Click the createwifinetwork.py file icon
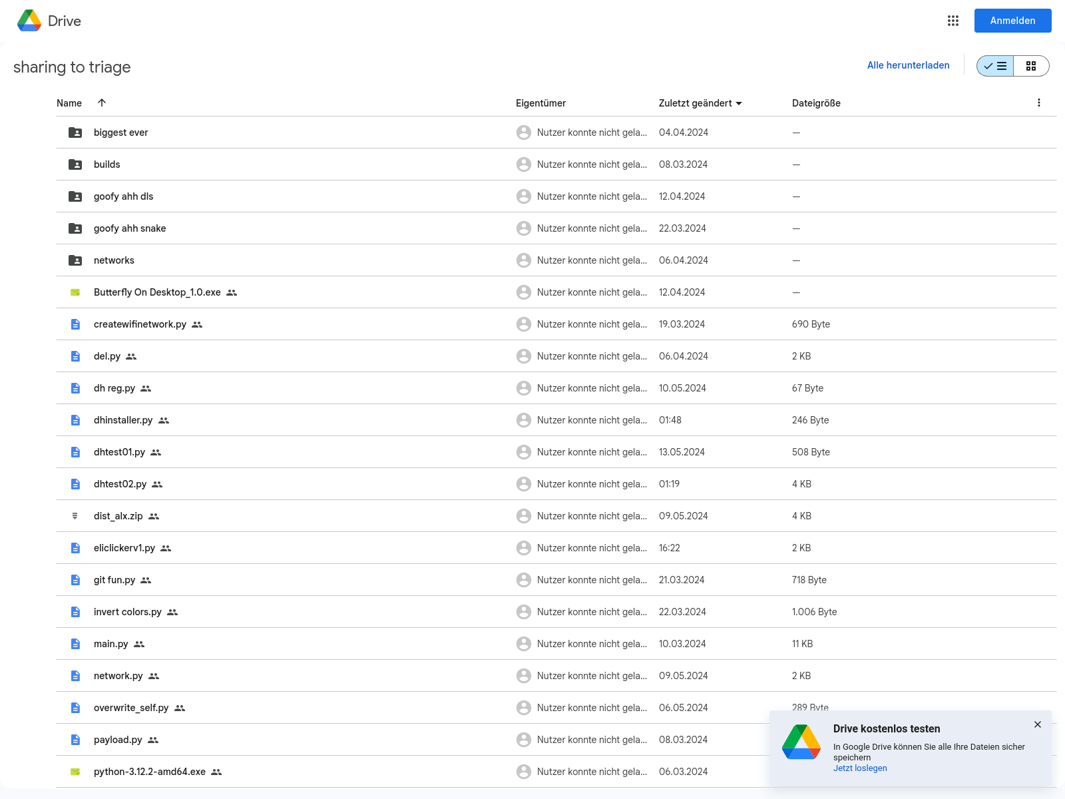The height and width of the screenshot is (799, 1065). pos(75,324)
